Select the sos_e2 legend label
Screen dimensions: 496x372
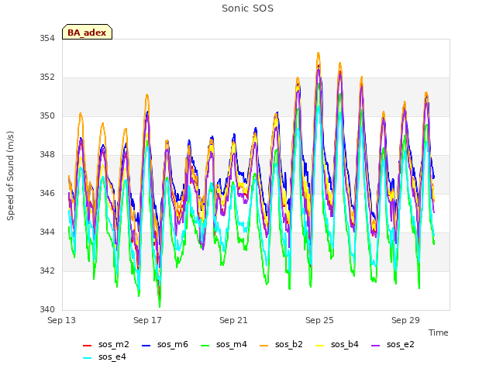coord(401,344)
